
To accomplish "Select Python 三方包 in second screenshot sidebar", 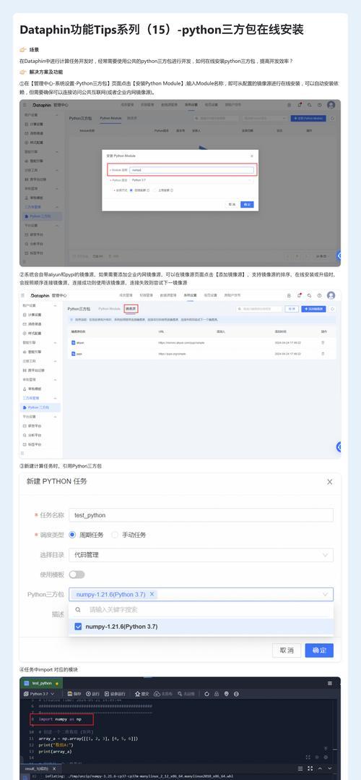I will 40,407.
